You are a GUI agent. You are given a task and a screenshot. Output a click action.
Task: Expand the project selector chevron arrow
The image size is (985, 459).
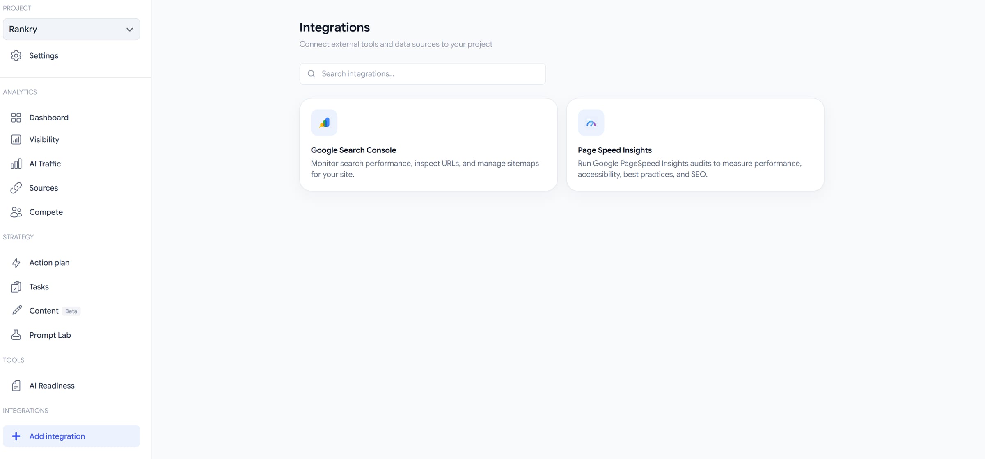coord(130,30)
